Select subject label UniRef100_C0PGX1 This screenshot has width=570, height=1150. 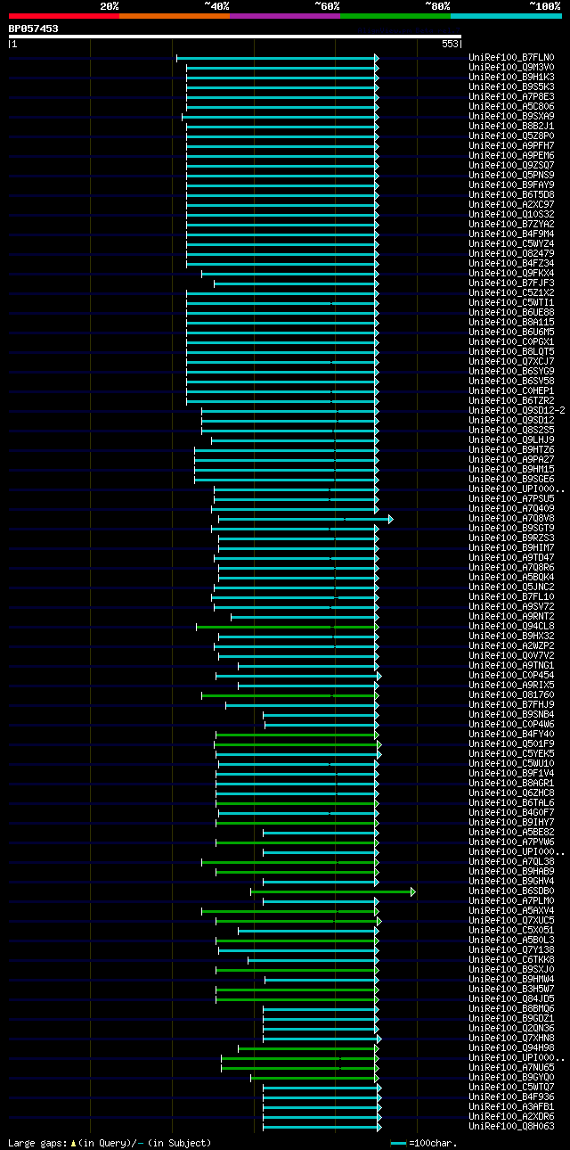(511, 342)
